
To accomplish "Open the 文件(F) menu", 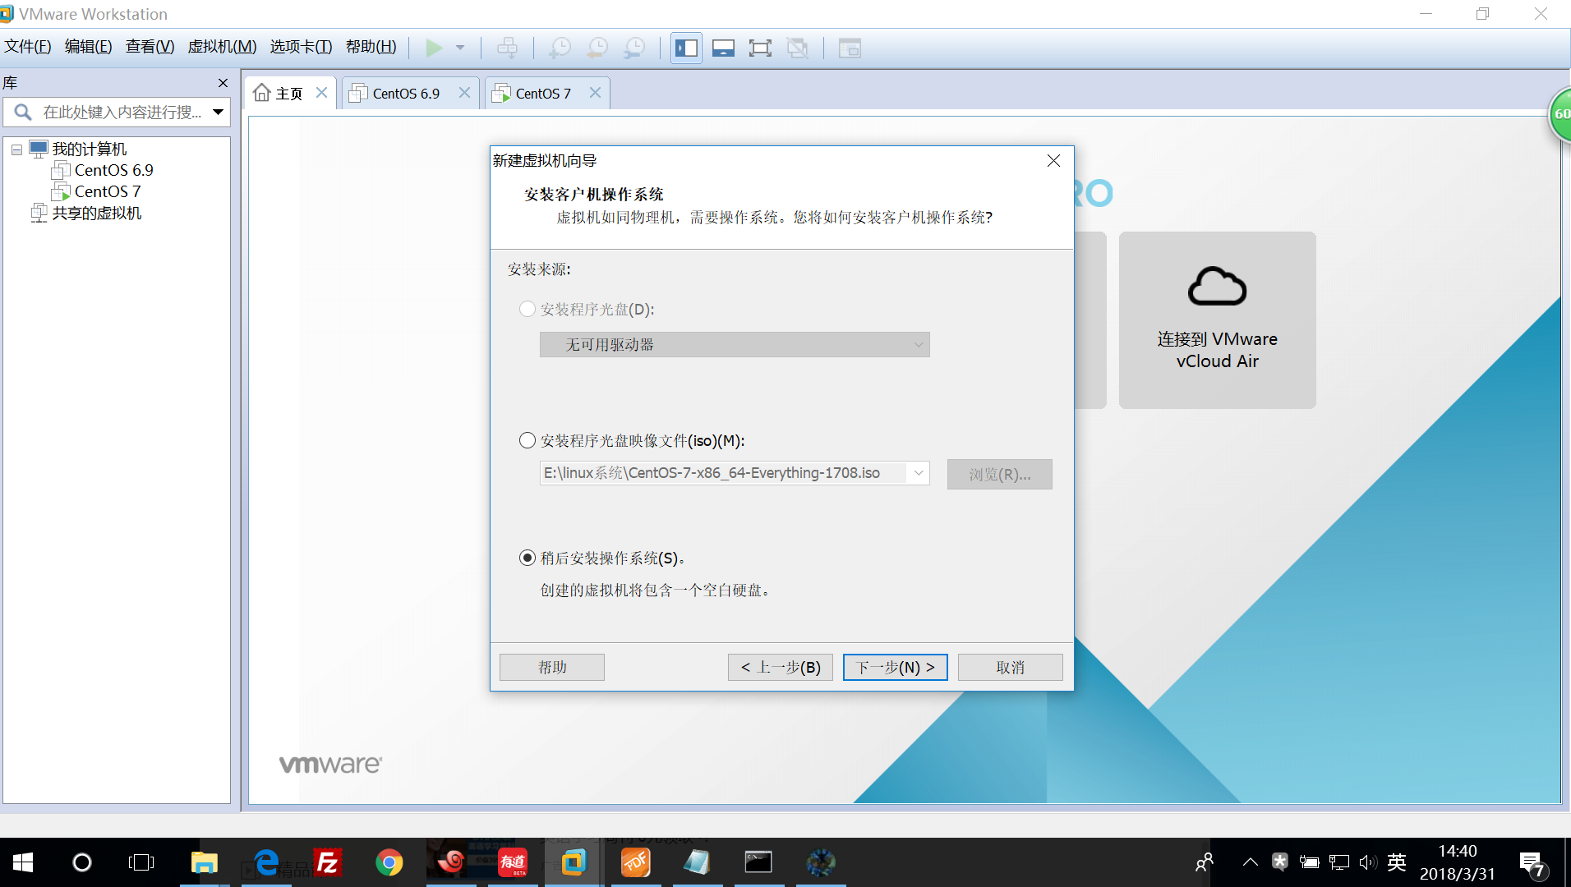I will (x=28, y=47).
